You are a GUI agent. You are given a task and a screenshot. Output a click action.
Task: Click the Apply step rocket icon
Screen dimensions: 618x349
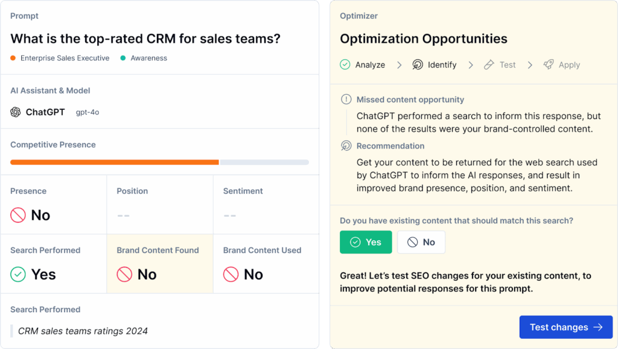pyautogui.click(x=549, y=65)
